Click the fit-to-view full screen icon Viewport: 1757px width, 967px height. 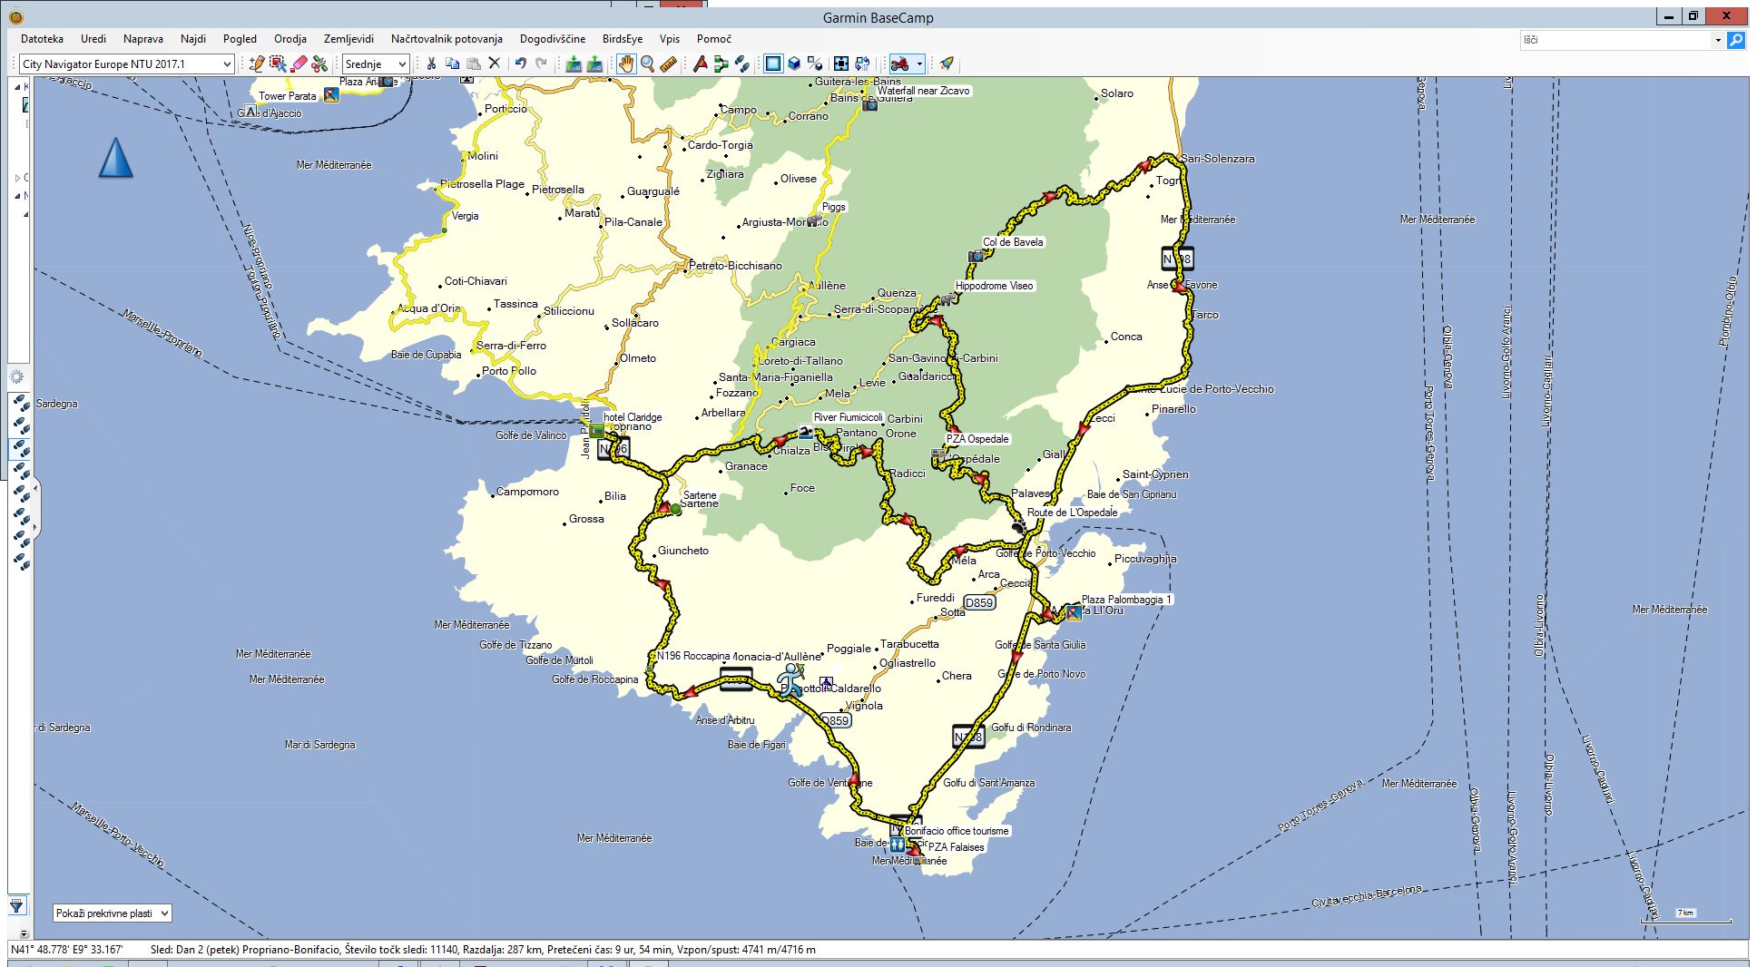point(841,63)
